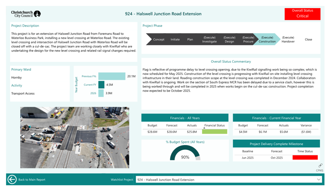330x191 pixels.
Task: Select the Execute Handover phase
Action: coord(288,39)
